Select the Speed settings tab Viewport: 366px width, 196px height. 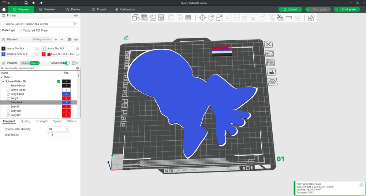[57, 121]
